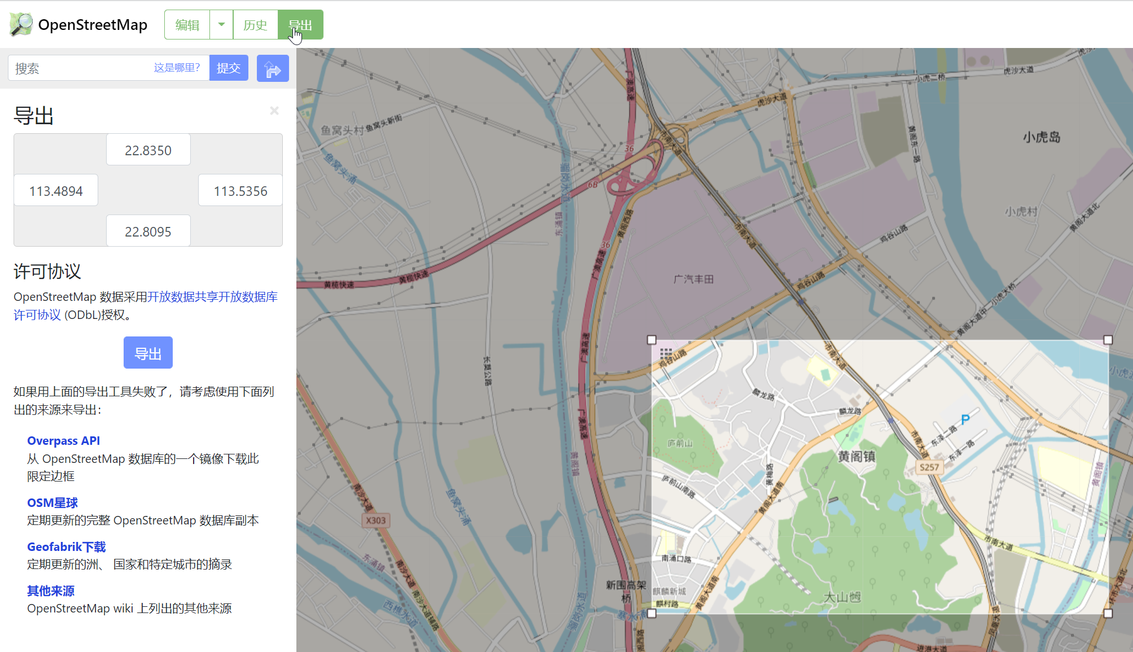Click the 庐前山 label on map
This screenshot has width=1133, height=652.
pyautogui.click(x=680, y=444)
